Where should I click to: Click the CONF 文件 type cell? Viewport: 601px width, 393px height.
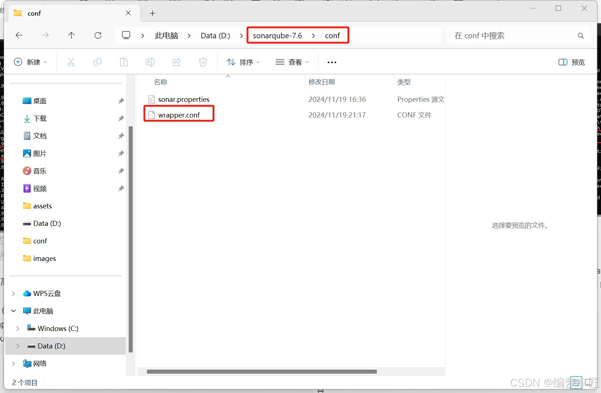point(414,115)
